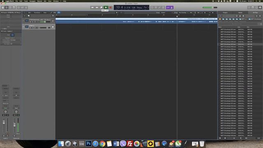Click the playhead marker in the ruler
The height and width of the screenshot is (148, 263).
coord(177,16)
